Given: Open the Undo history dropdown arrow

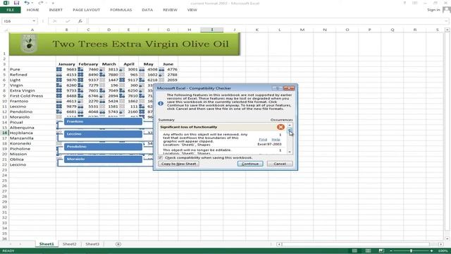Looking at the screenshot, I should click(x=32, y=3).
